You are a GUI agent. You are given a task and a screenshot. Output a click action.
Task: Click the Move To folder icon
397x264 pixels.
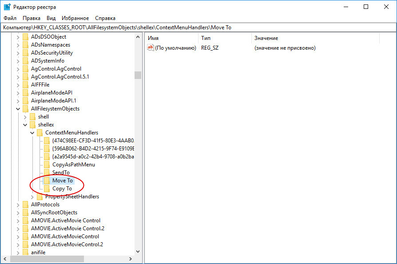47,181
